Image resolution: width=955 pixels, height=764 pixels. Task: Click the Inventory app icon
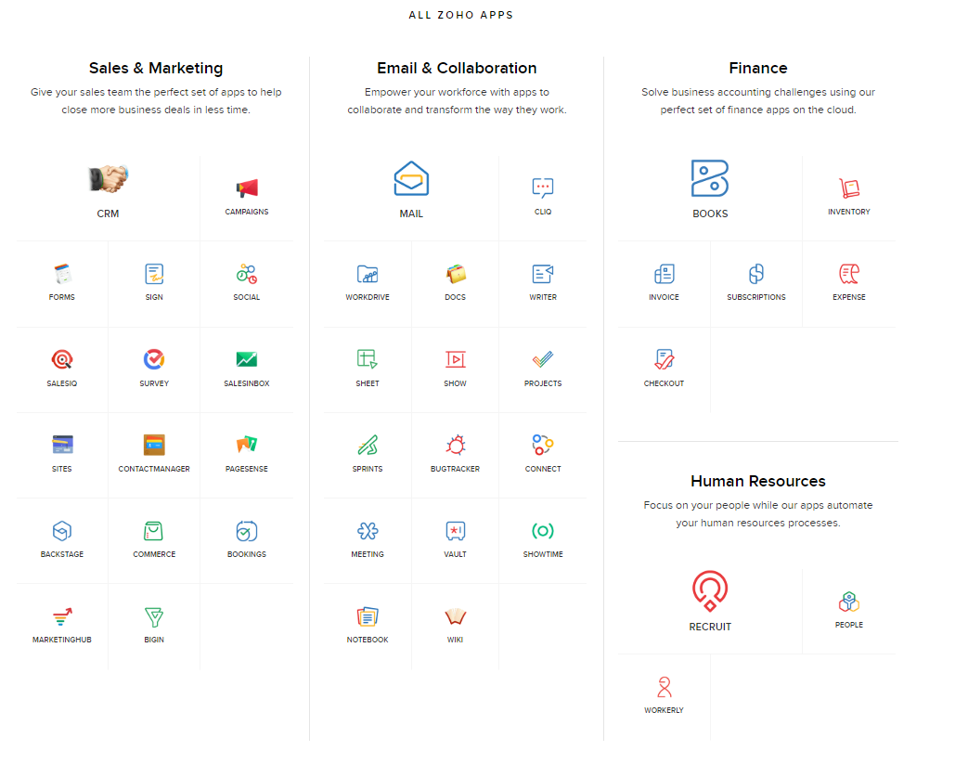click(x=849, y=188)
